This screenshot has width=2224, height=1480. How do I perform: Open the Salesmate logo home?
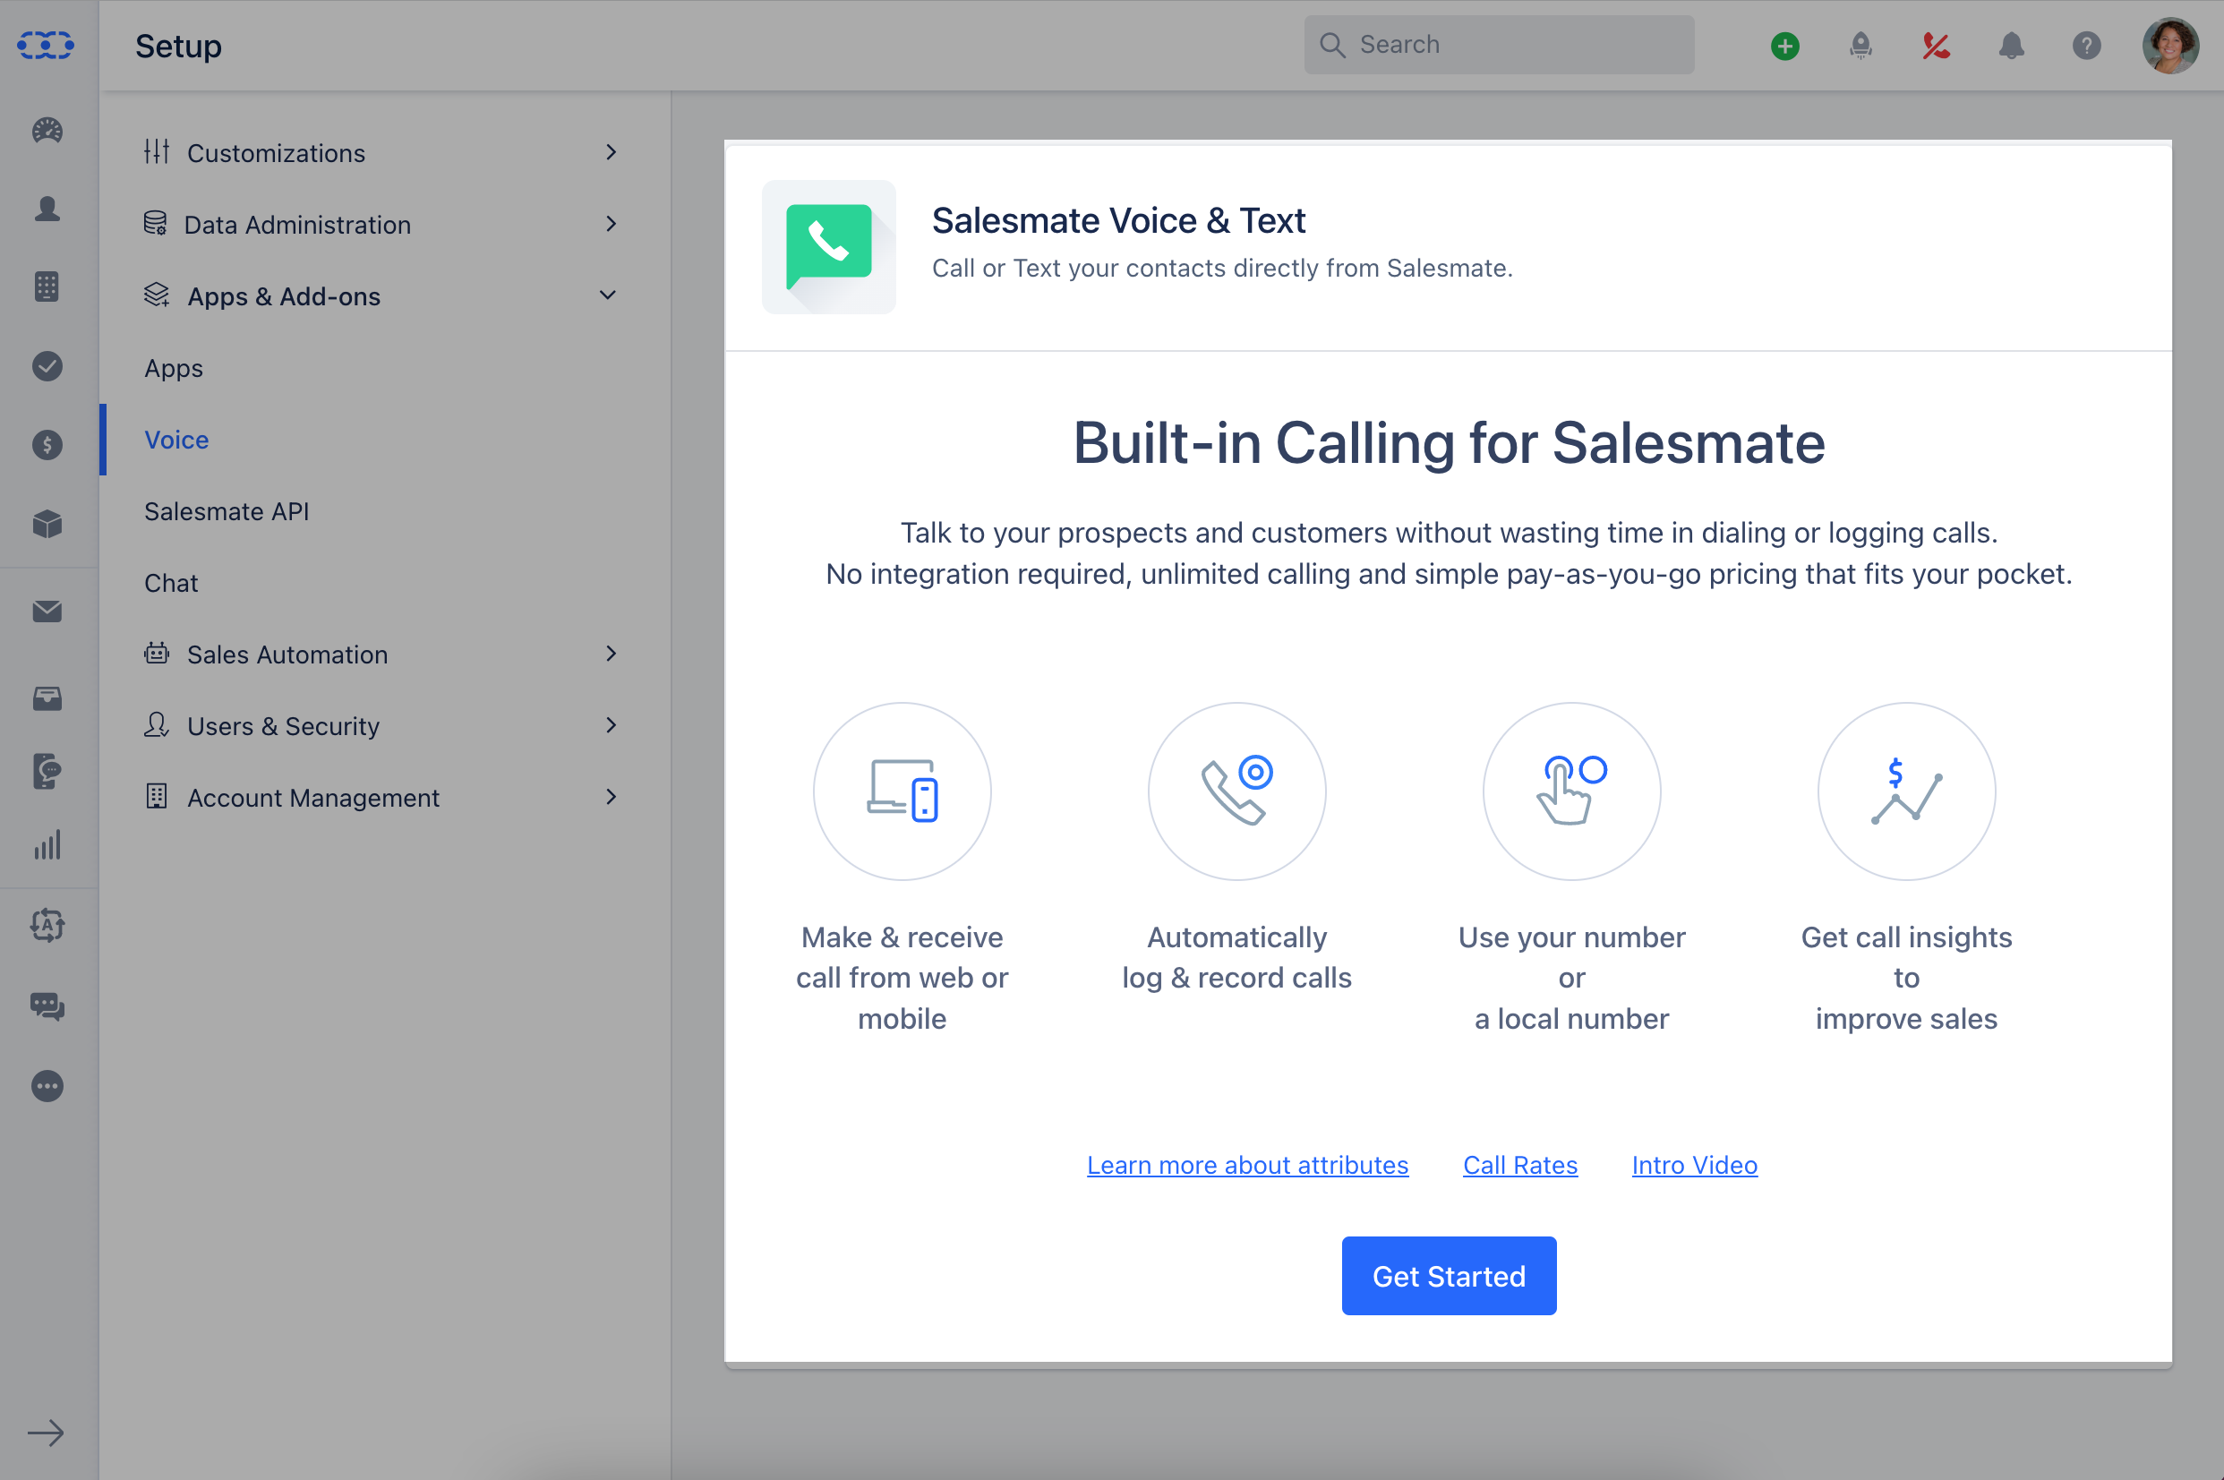pyautogui.click(x=46, y=45)
